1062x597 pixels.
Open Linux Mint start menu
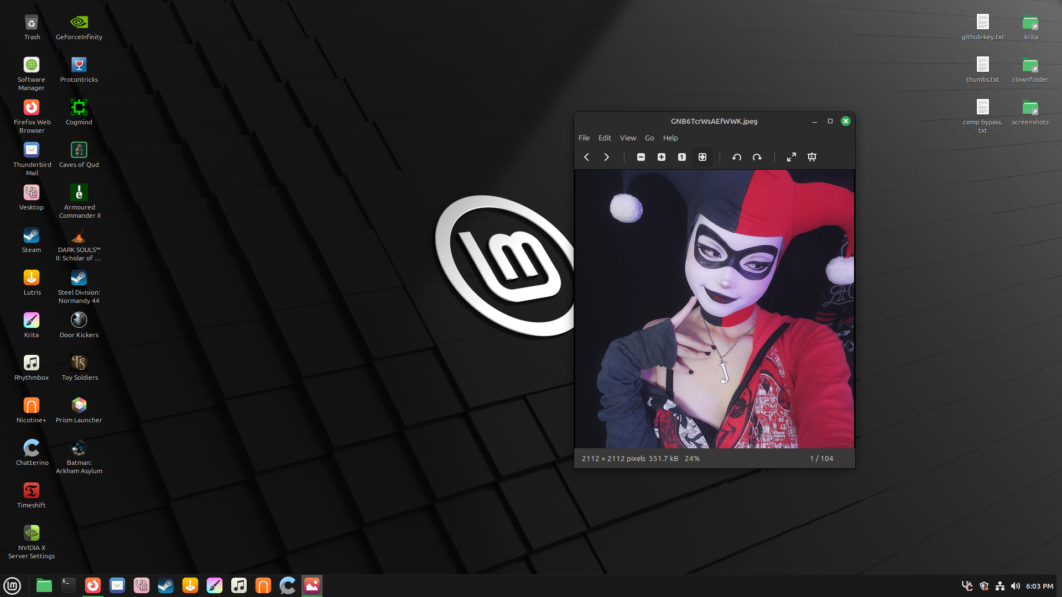12,585
